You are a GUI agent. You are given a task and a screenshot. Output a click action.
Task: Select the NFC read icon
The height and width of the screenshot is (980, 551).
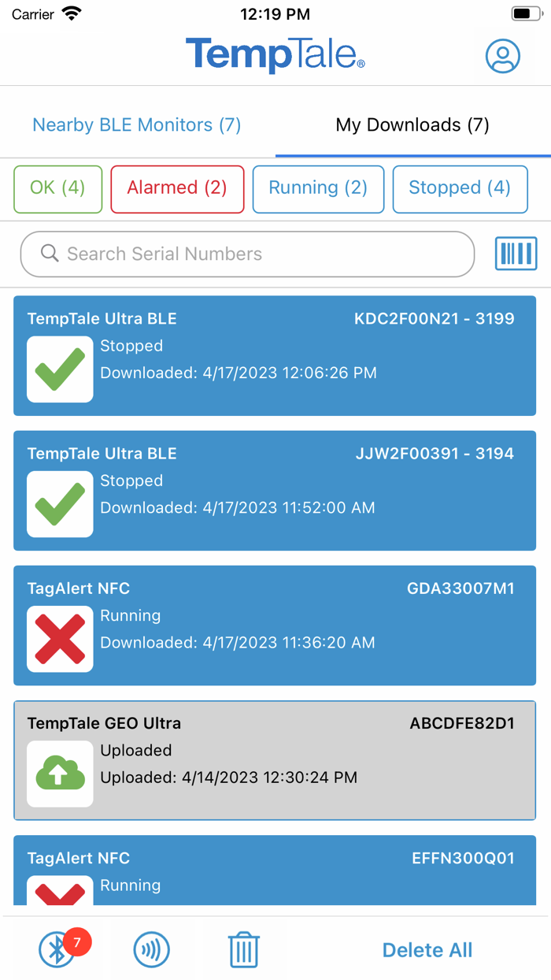point(151,950)
